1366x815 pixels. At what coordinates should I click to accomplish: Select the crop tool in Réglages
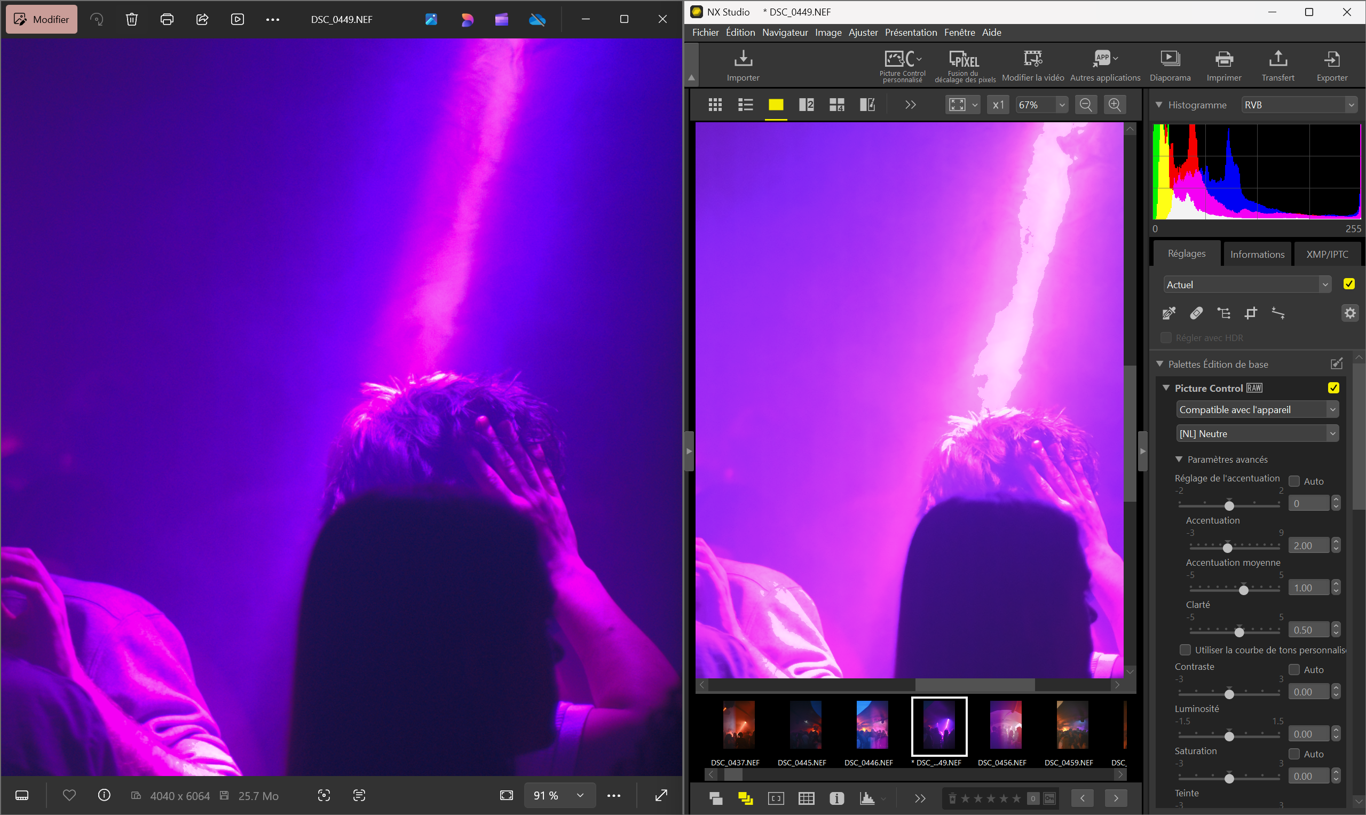tap(1251, 313)
